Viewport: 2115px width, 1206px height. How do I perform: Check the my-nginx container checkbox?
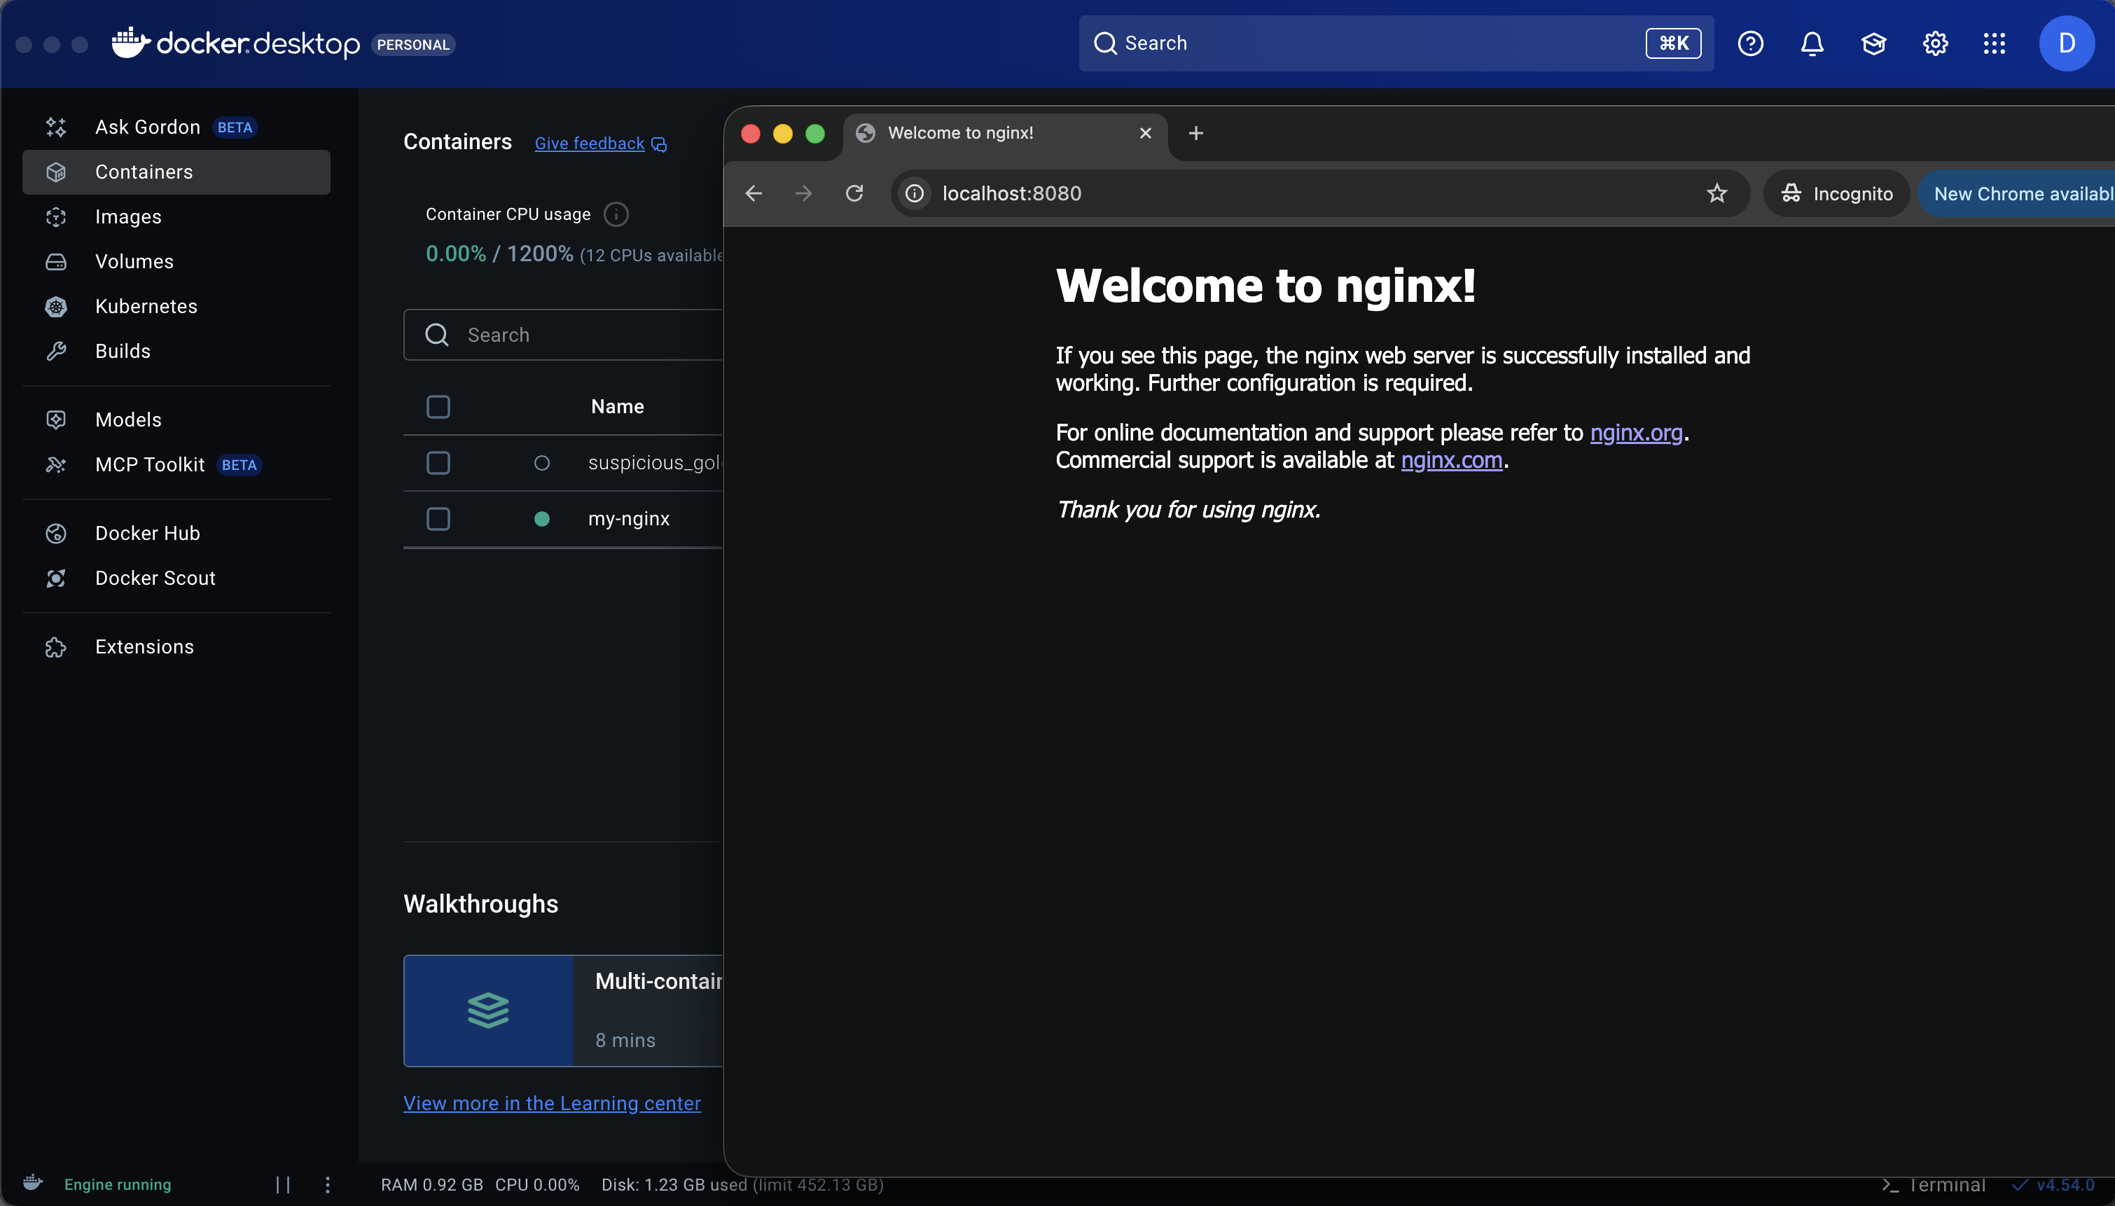[438, 518]
